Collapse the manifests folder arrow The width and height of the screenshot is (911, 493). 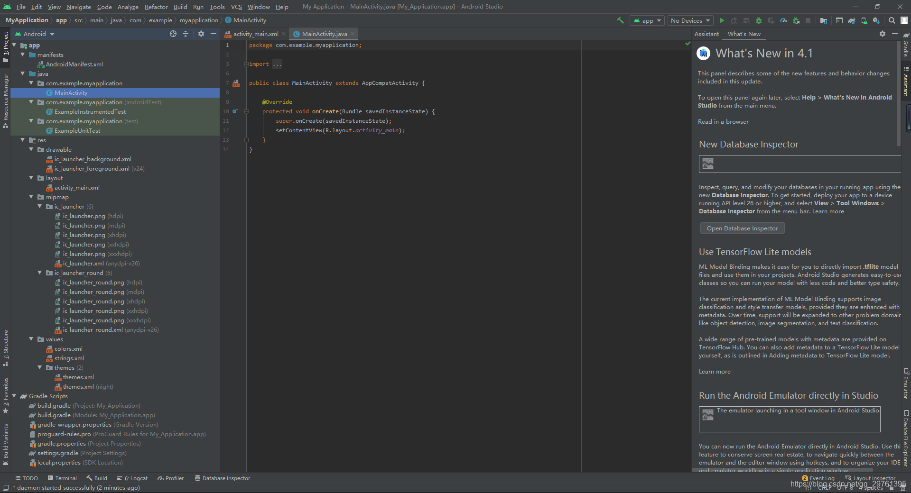tap(22, 55)
